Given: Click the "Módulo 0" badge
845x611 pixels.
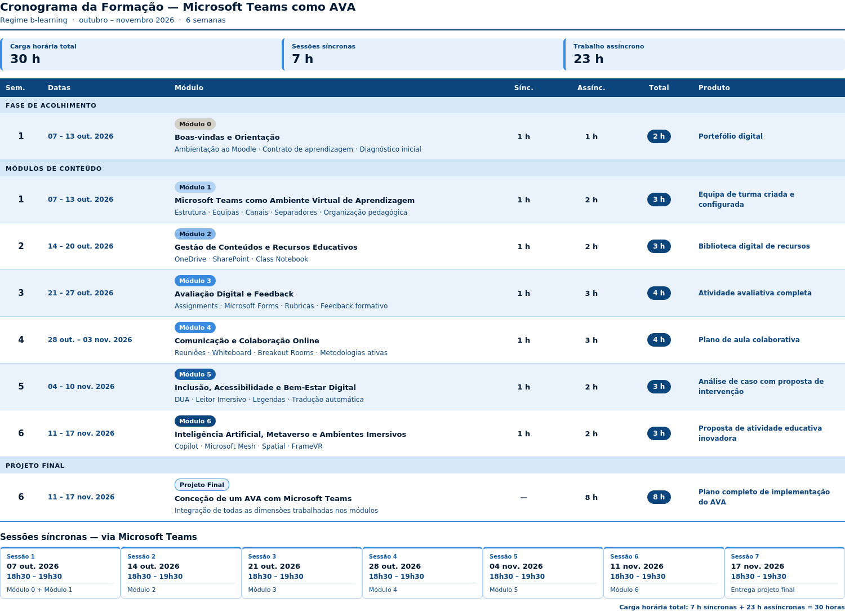Looking at the screenshot, I should pos(195,124).
